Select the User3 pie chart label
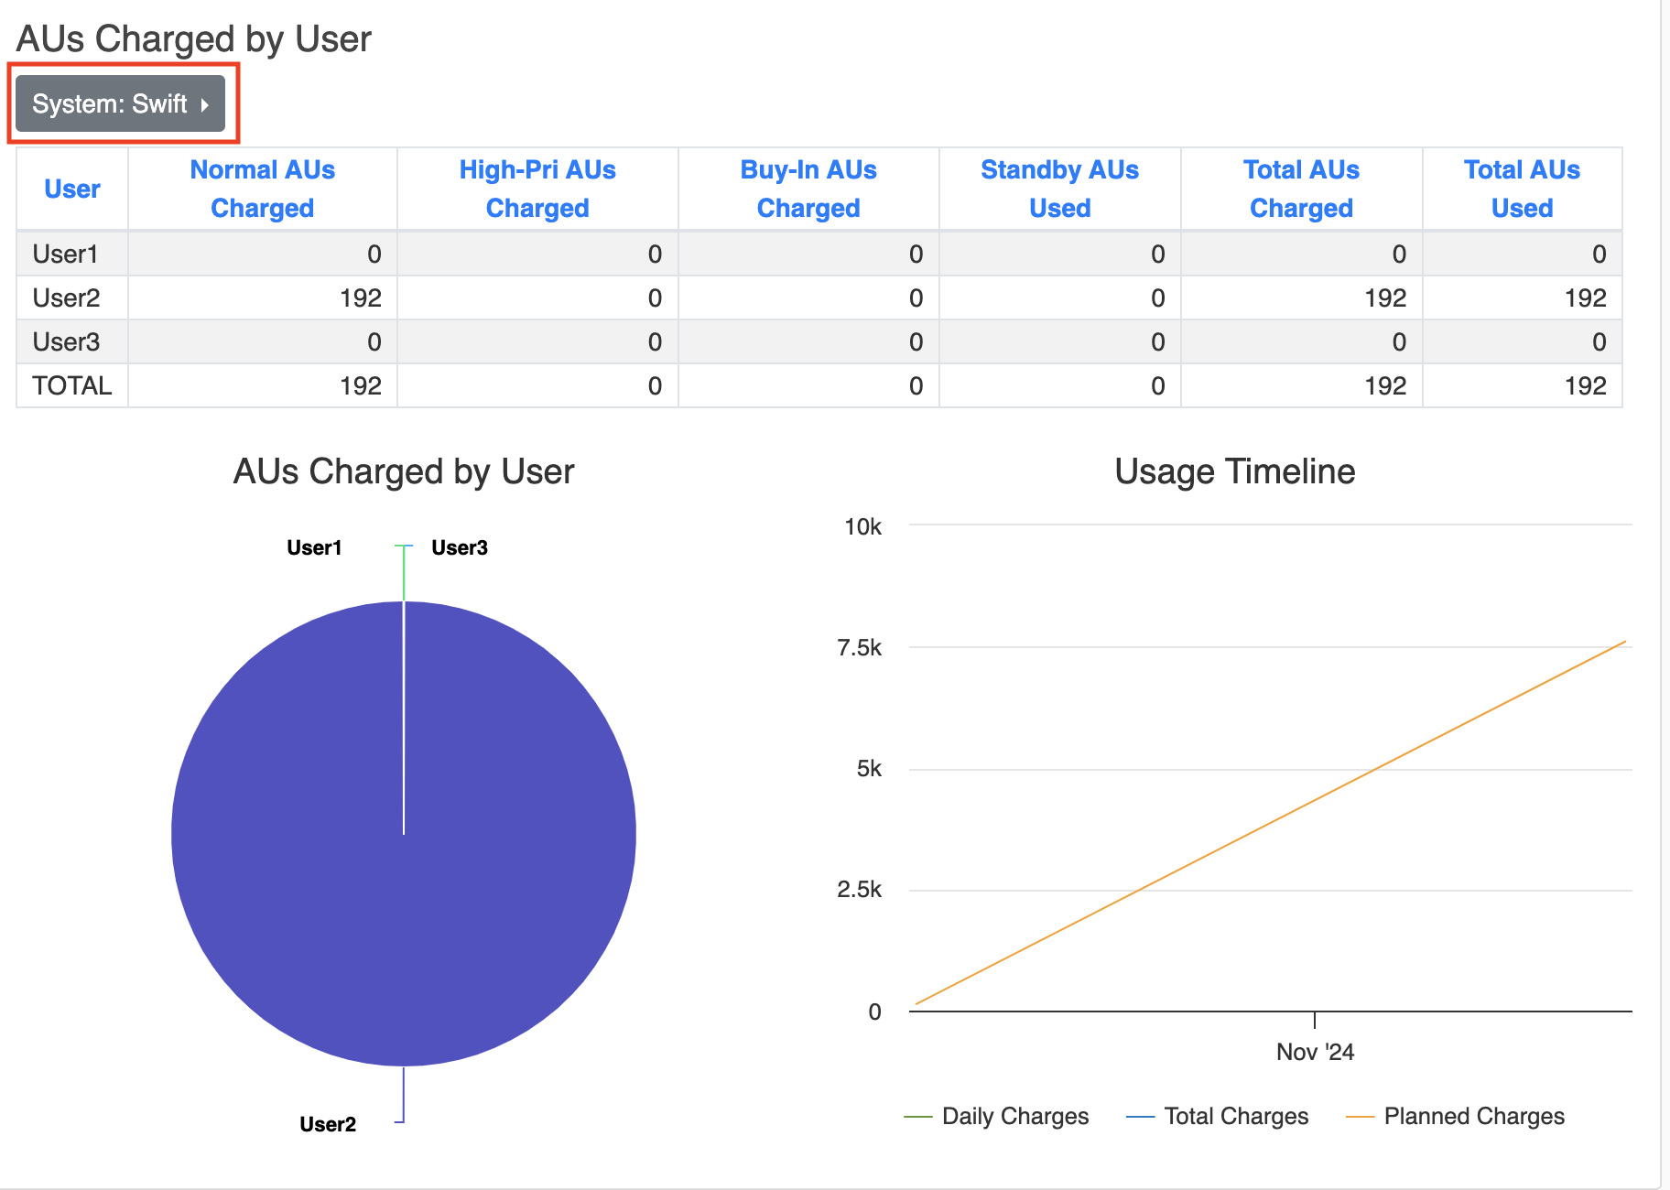 click(460, 547)
